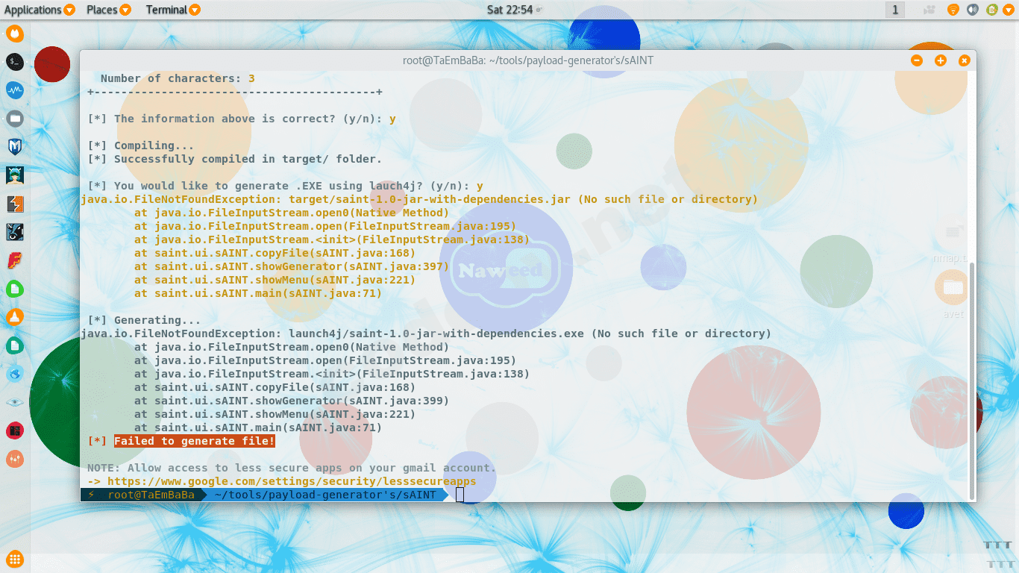The image size is (1019, 573).
Task: Open the Terminal dropdown in menu bar
Action: tap(172, 10)
